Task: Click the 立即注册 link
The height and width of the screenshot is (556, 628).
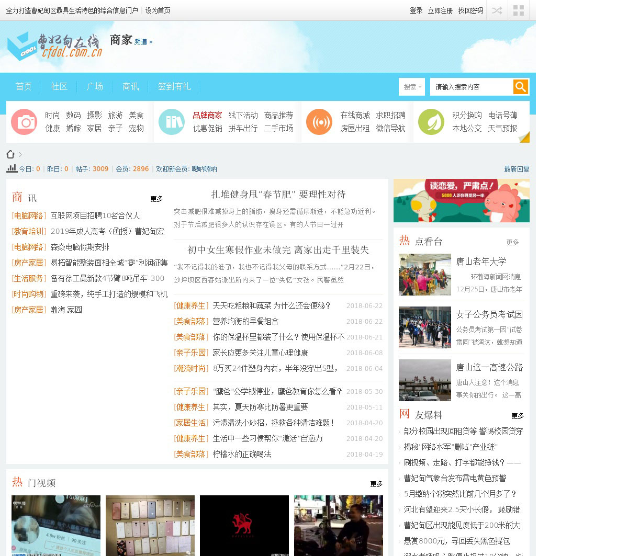Action: coord(440,10)
